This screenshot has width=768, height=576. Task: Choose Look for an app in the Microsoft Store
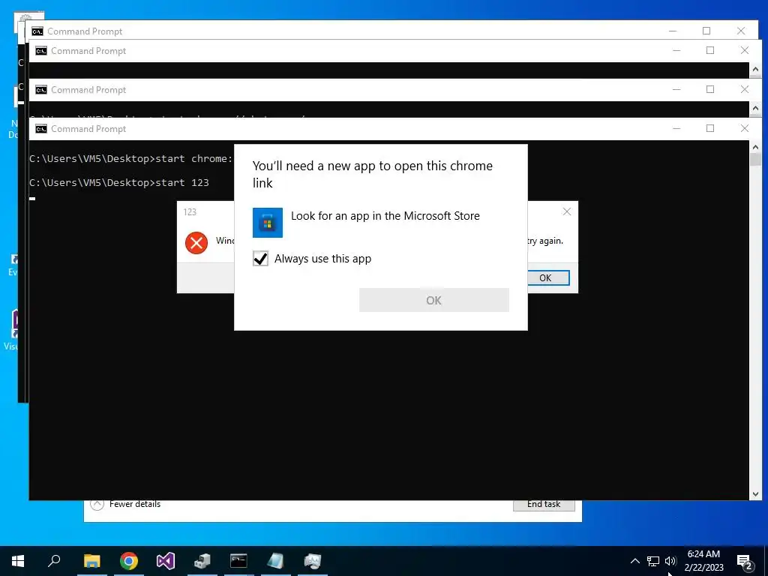385,216
